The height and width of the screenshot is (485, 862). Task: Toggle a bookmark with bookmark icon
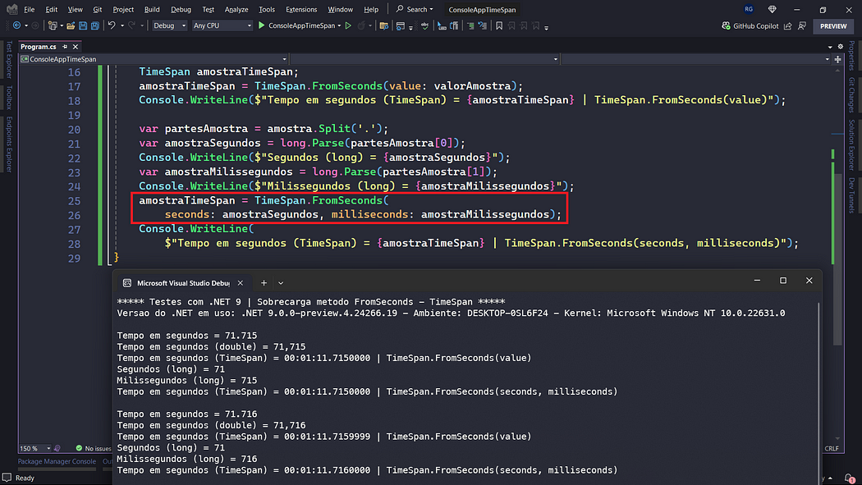click(499, 25)
